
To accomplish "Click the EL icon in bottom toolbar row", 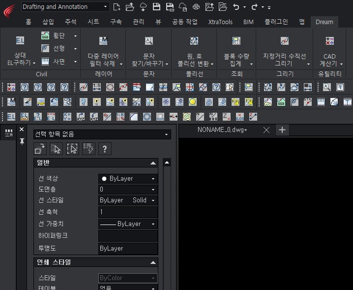I will [x=11, y=117].
